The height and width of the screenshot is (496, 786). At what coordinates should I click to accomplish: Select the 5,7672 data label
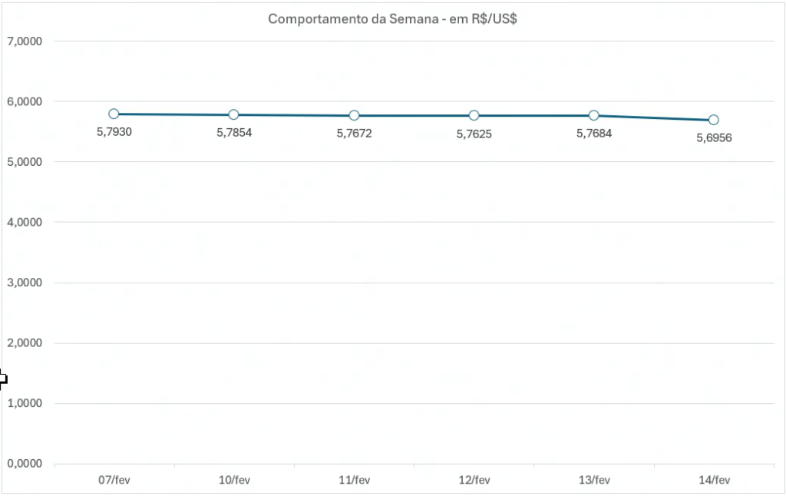click(354, 134)
